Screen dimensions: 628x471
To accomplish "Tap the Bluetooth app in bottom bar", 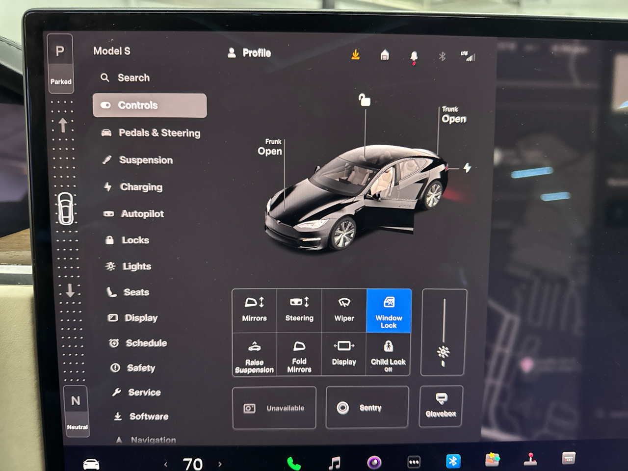I will pos(453,461).
